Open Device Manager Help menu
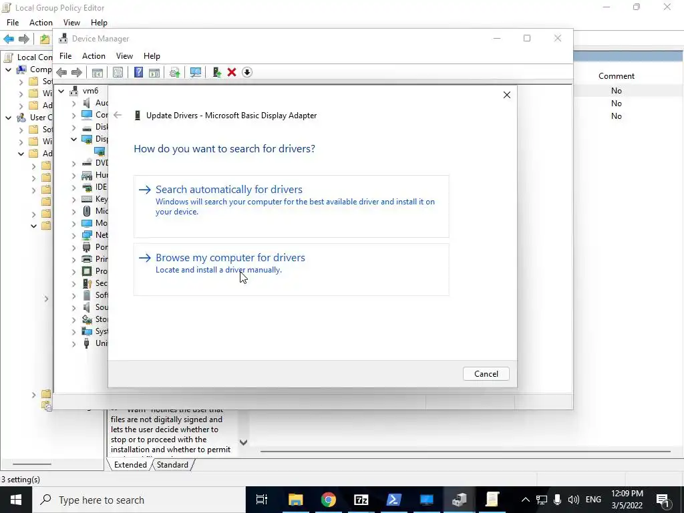The height and width of the screenshot is (513, 684). (x=152, y=56)
